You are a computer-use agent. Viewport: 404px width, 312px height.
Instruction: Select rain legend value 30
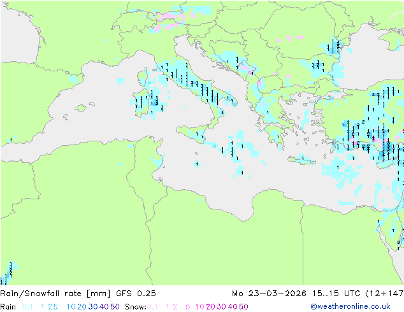93,307
